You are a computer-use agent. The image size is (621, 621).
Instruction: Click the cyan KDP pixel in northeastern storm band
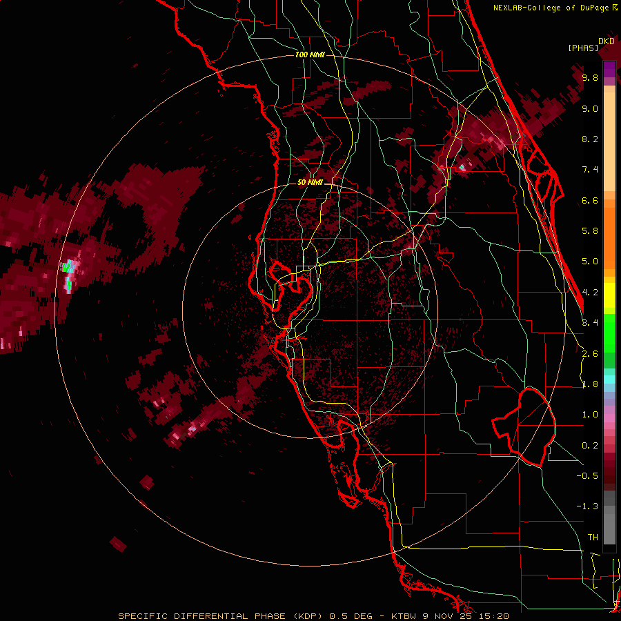(462, 167)
